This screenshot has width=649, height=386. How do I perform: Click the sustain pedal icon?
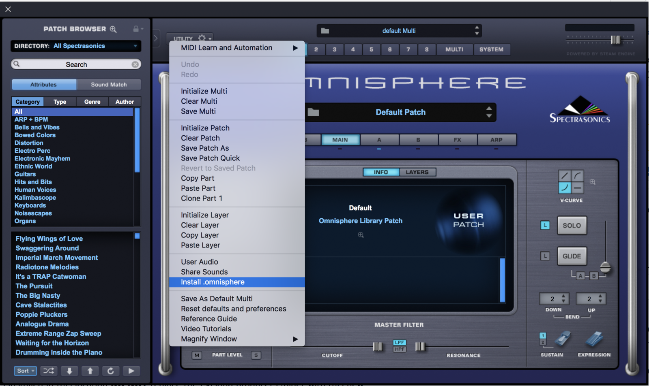pos(562,339)
